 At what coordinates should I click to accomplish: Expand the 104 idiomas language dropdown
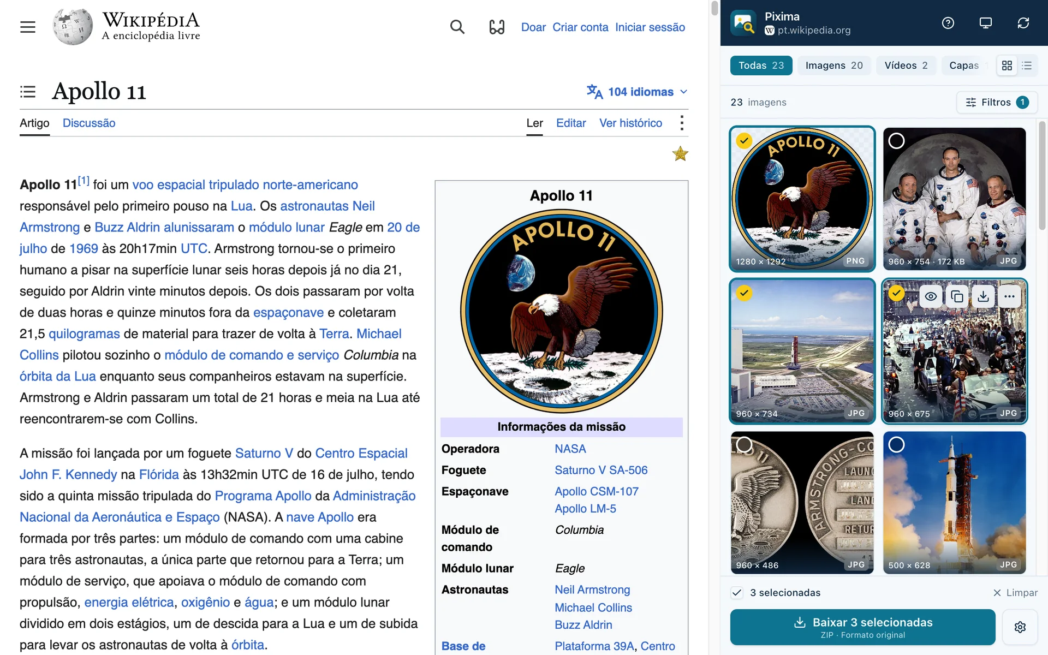click(637, 92)
